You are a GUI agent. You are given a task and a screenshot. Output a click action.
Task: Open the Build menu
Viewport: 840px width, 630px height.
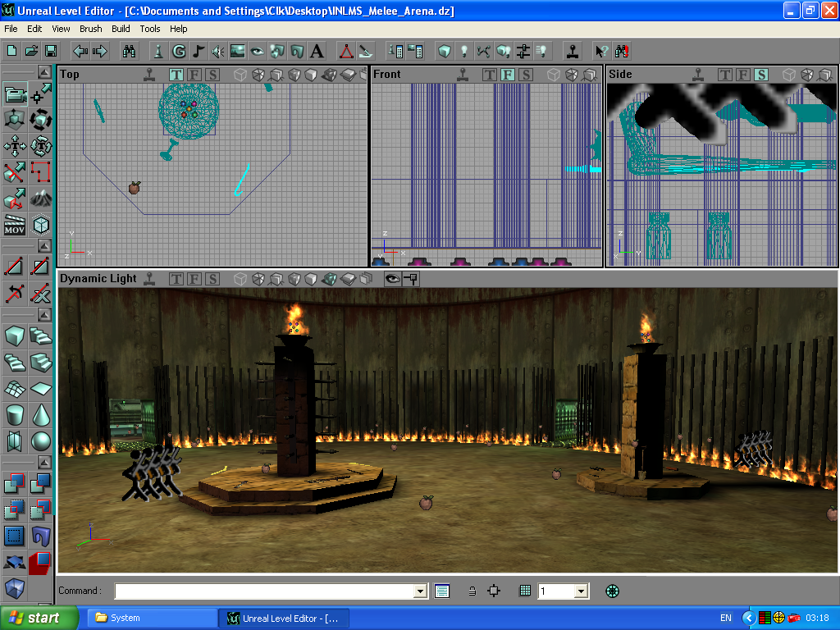click(x=121, y=29)
